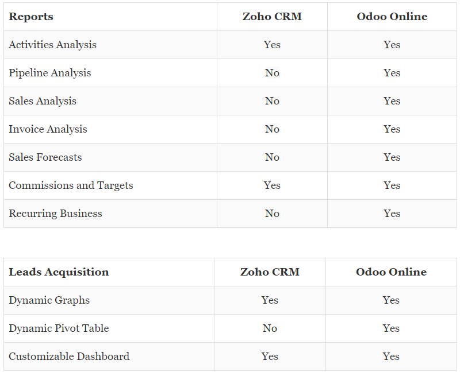Click Zoho CRM 'No' for Dynamic Pivot Table
The image size is (460, 372).
tap(270, 328)
